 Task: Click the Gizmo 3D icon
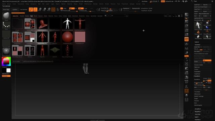pos(53,9)
